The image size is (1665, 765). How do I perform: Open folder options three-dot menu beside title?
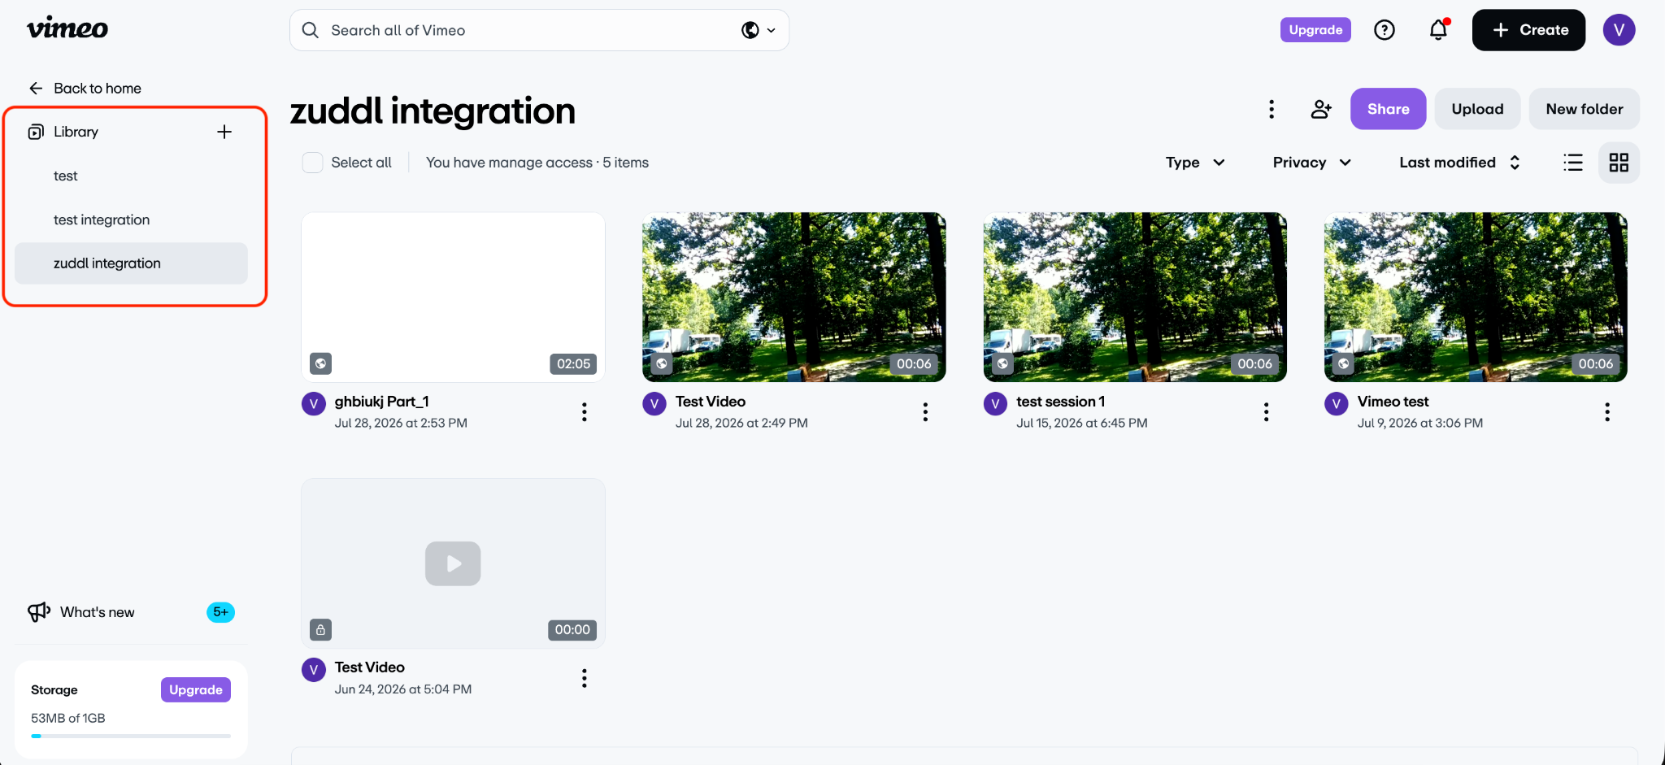click(x=1272, y=109)
